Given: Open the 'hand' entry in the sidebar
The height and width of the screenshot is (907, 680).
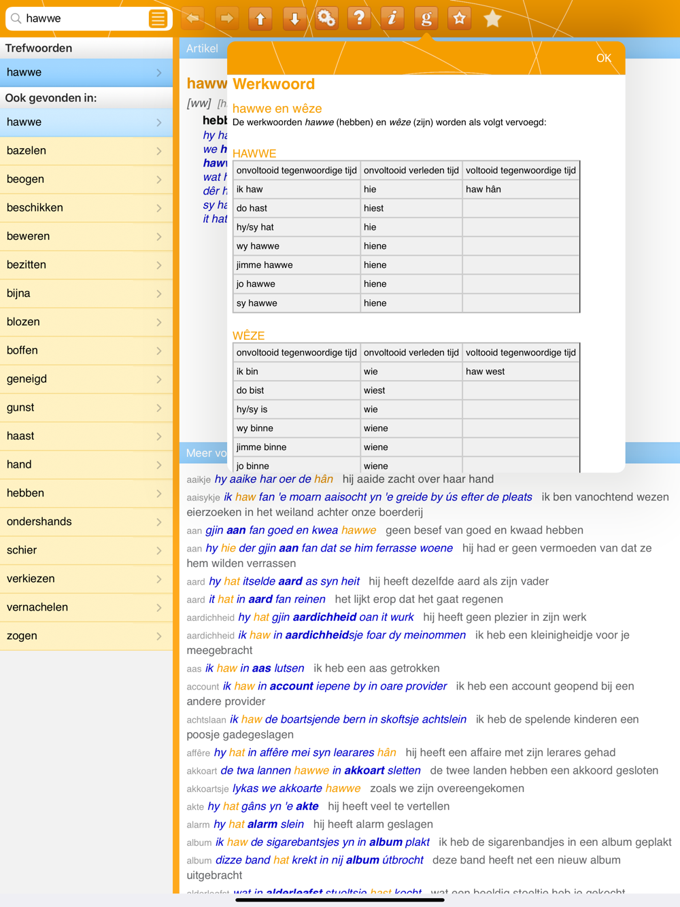Looking at the screenshot, I should (86, 465).
